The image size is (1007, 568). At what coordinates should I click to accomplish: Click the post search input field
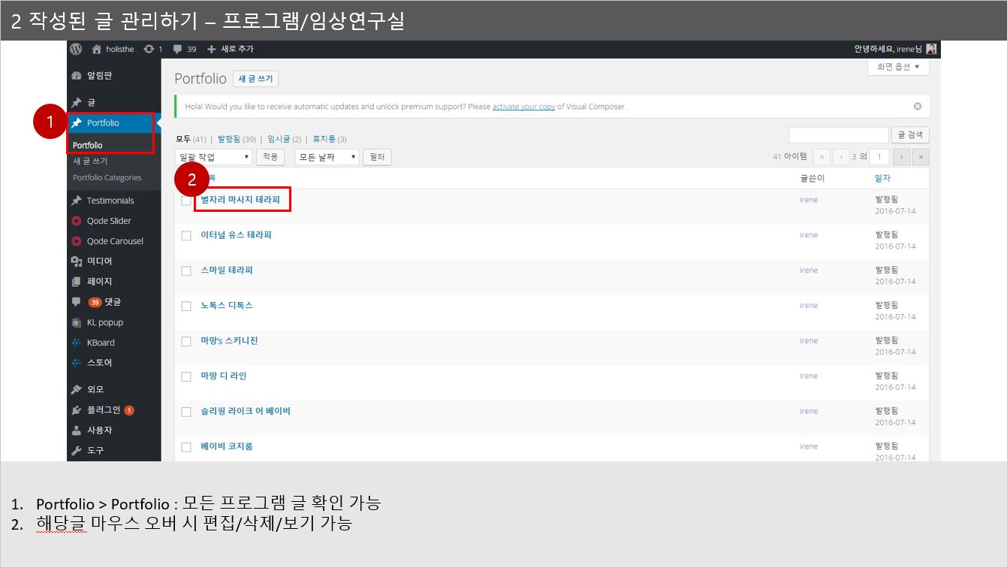838,135
